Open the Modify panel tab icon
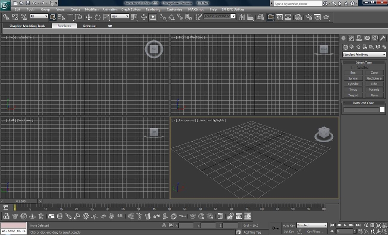This screenshot has width=388, height=235. 352,38
